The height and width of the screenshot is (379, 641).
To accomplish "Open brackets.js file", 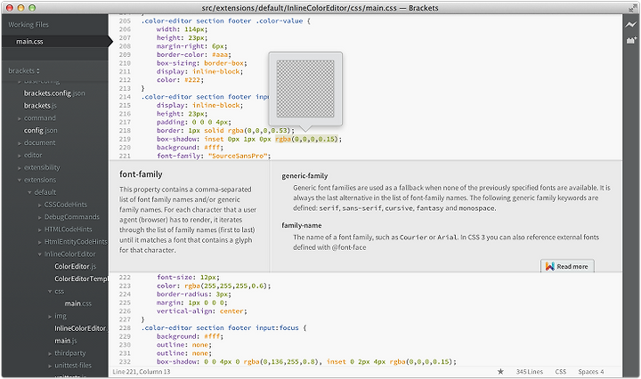I will coord(40,105).
